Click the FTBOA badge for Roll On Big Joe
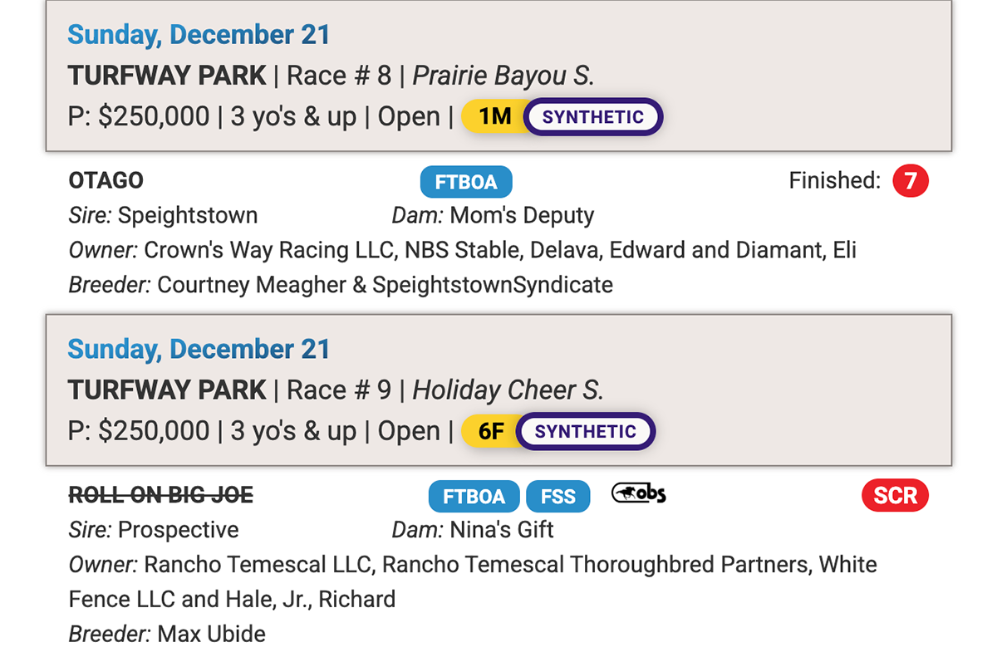This screenshot has width=997, height=657. (474, 497)
